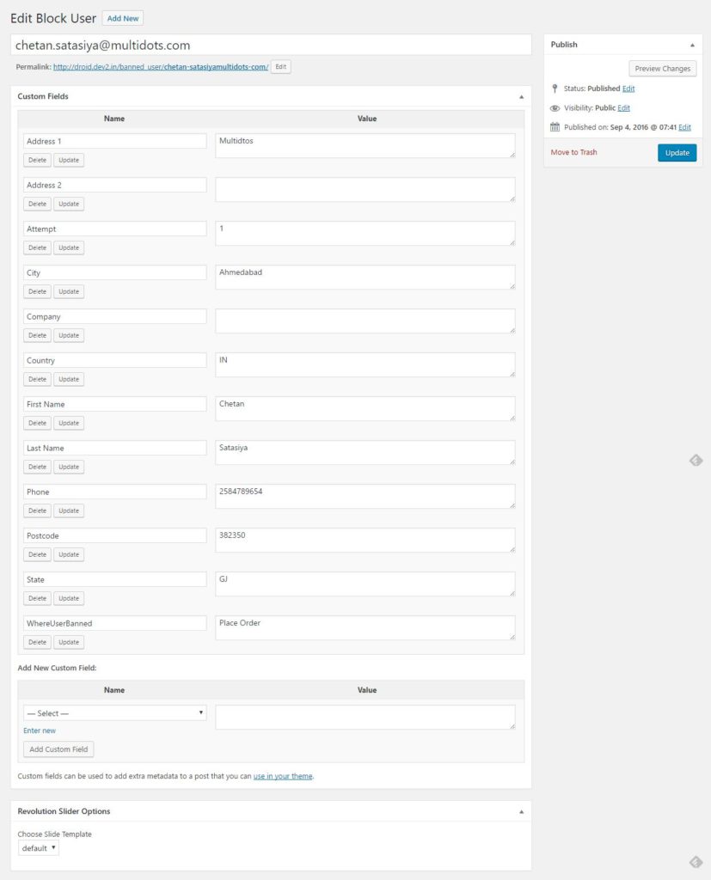Click the Address 1 name input

pyautogui.click(x=115, y=141)
